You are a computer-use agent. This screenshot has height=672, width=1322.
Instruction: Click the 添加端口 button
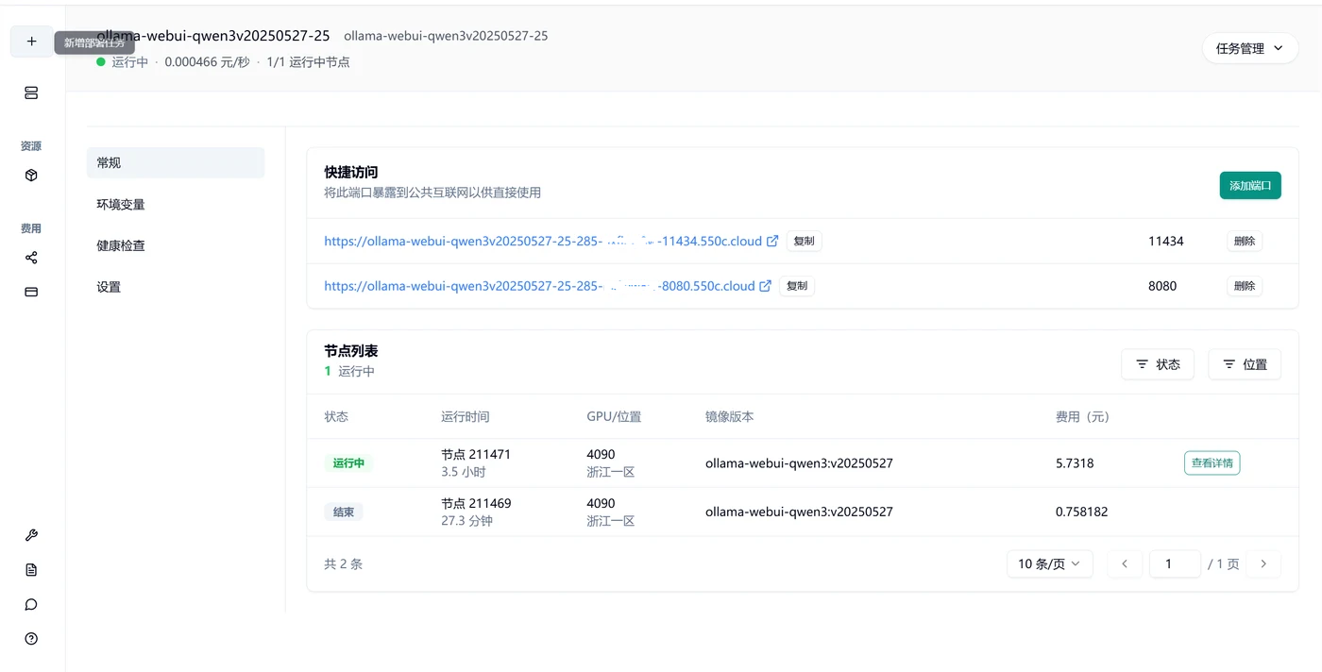[1250, 186]
